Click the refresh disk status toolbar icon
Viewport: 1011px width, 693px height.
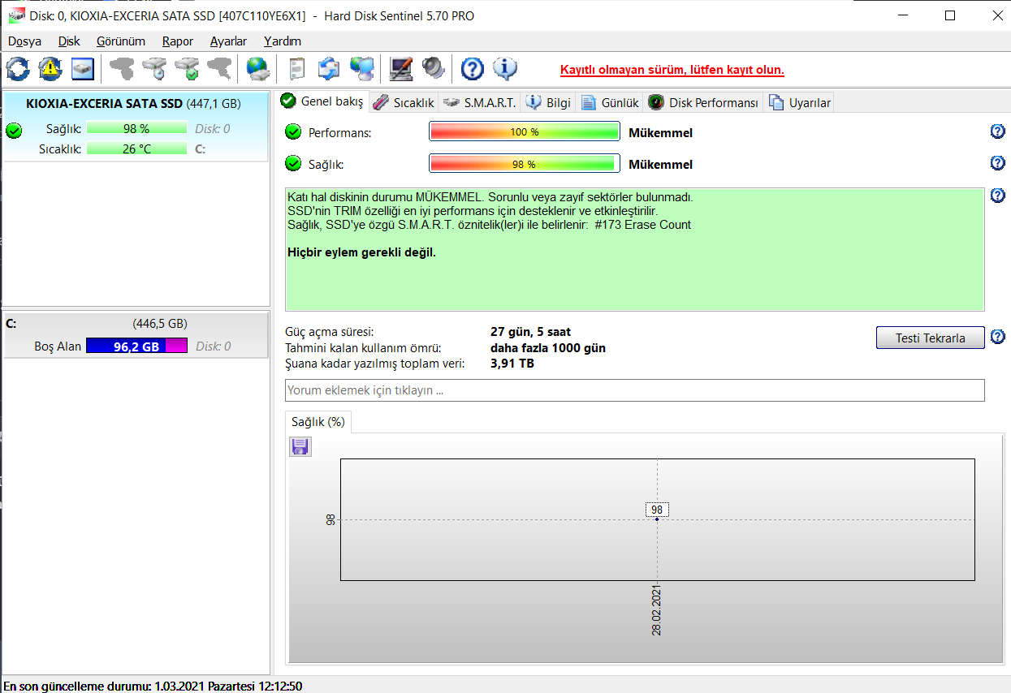pos(18,69)
